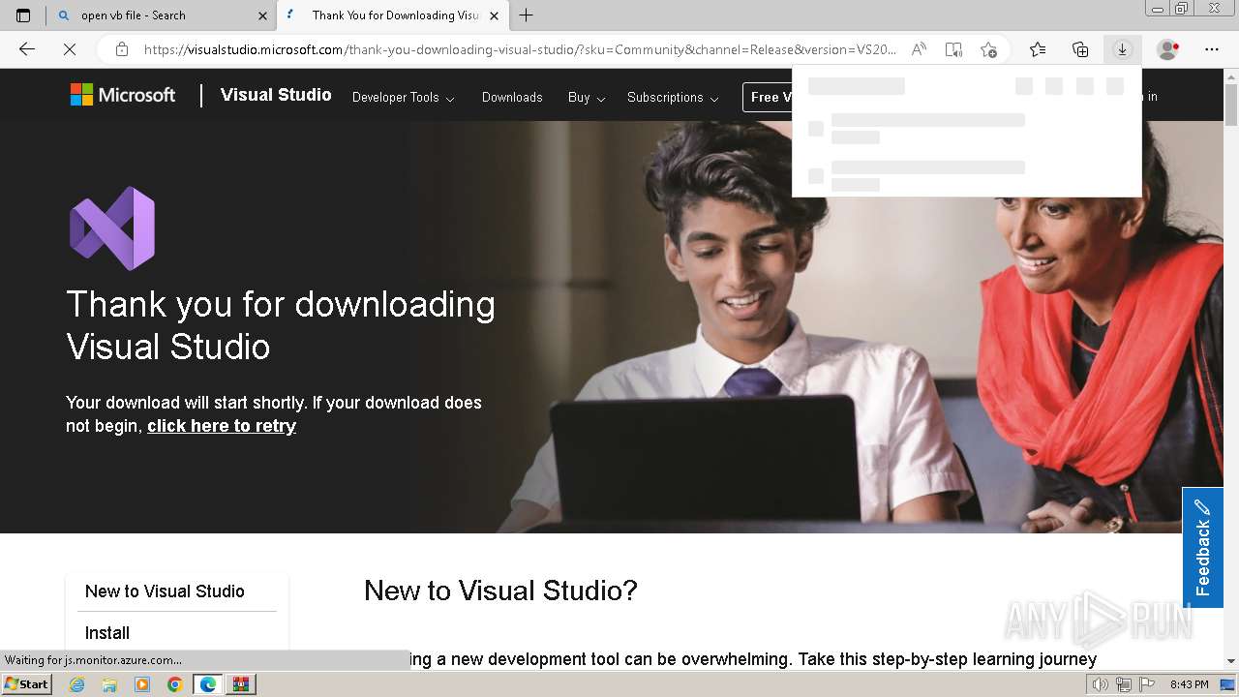The image size is (1239, 697).
Task: Toggle the Downloads toolbar icon
Action: [1122, 49]
